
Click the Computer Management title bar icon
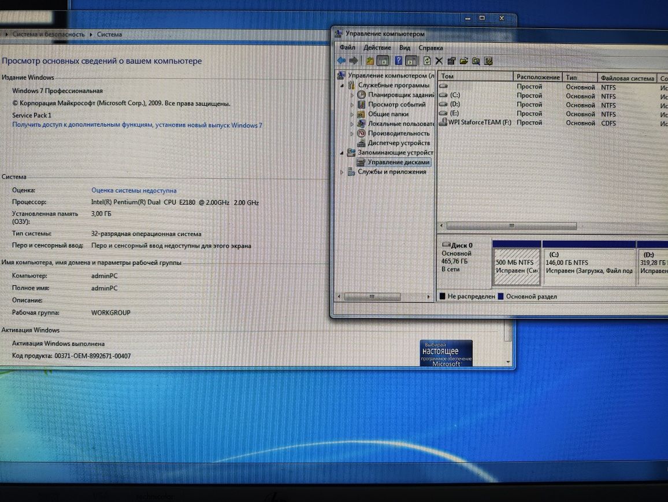(339, 34)
